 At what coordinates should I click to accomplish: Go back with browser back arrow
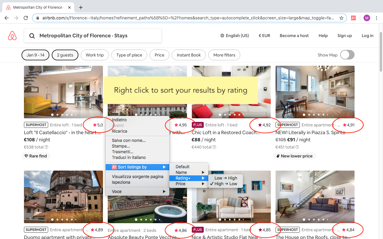click(x=7, y=18)
